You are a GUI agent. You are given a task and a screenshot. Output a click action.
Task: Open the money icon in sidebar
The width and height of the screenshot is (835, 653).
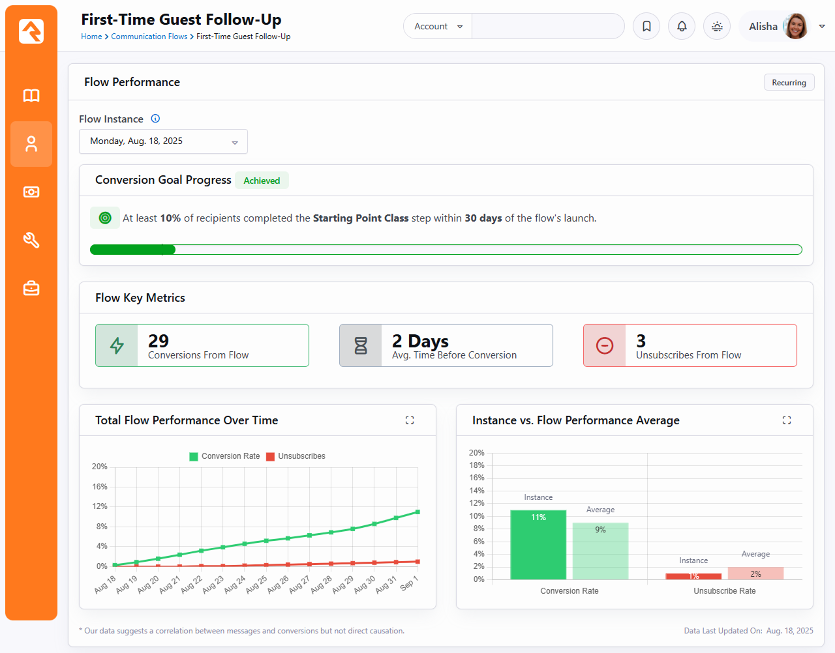coord(31,192)
